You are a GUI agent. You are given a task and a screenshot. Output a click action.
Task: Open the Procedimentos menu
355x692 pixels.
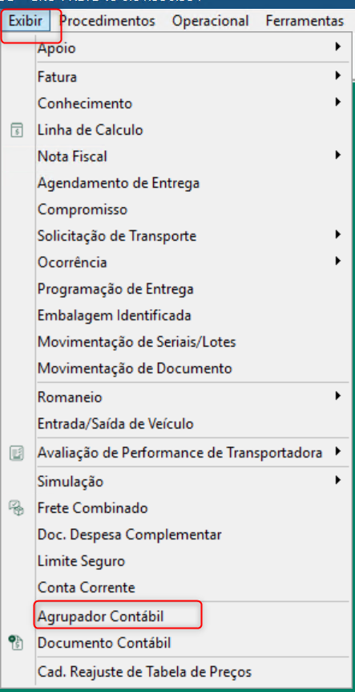coord(107,21)
